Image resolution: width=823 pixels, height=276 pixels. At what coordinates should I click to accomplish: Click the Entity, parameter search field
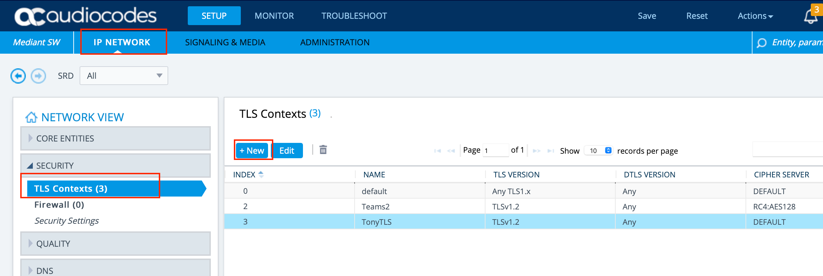797,43
